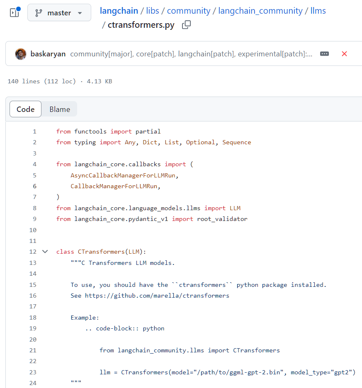
Task: Open the langchain_community folder breadcrumb
Action: (260, 11)
